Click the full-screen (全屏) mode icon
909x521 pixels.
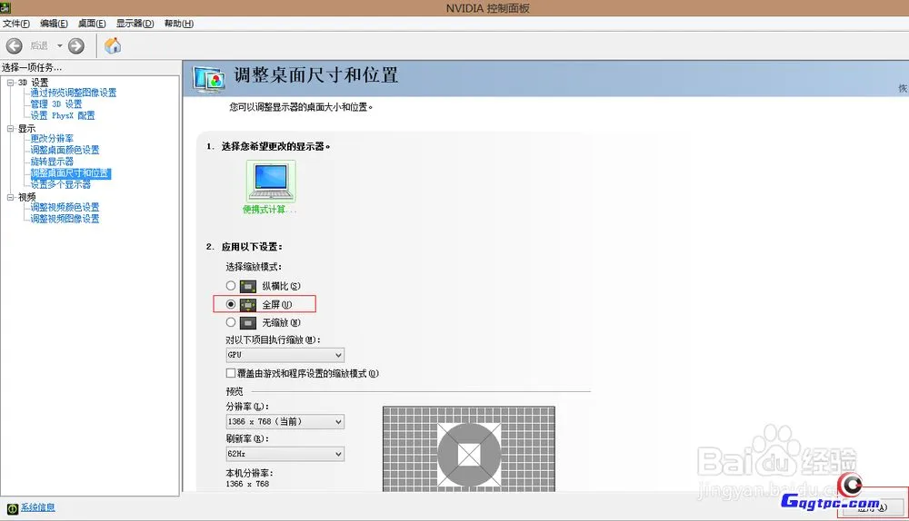248,304
